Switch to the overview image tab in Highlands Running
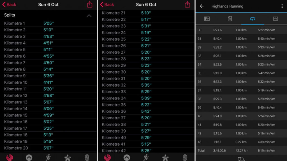287x161 pixels. (x=207, y=19)
